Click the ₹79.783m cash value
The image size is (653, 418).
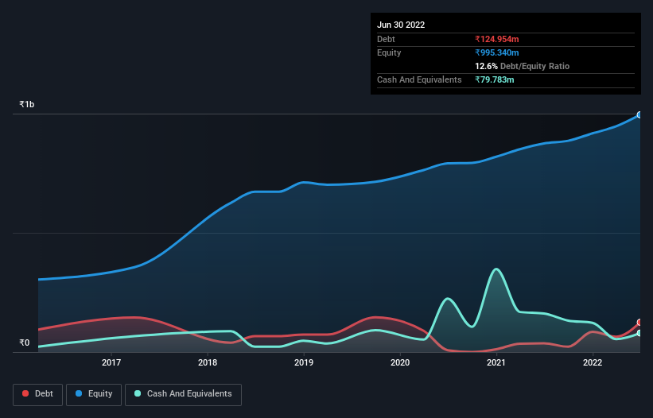[x=495, y=79]
